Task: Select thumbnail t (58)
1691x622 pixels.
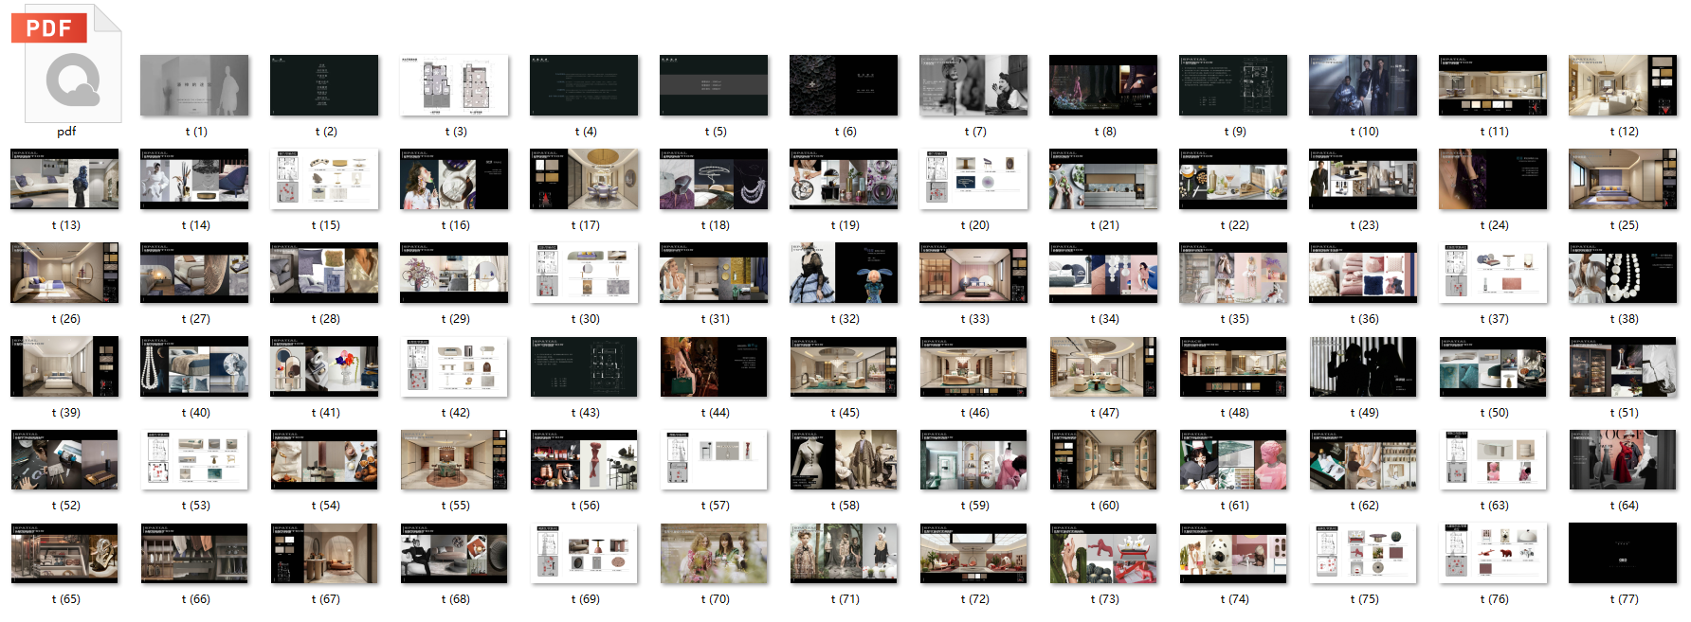Action: [x=844, y=459]
